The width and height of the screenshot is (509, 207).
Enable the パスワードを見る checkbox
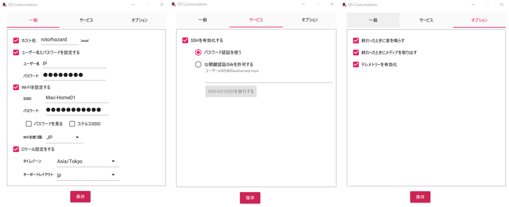tap(29, 124)
